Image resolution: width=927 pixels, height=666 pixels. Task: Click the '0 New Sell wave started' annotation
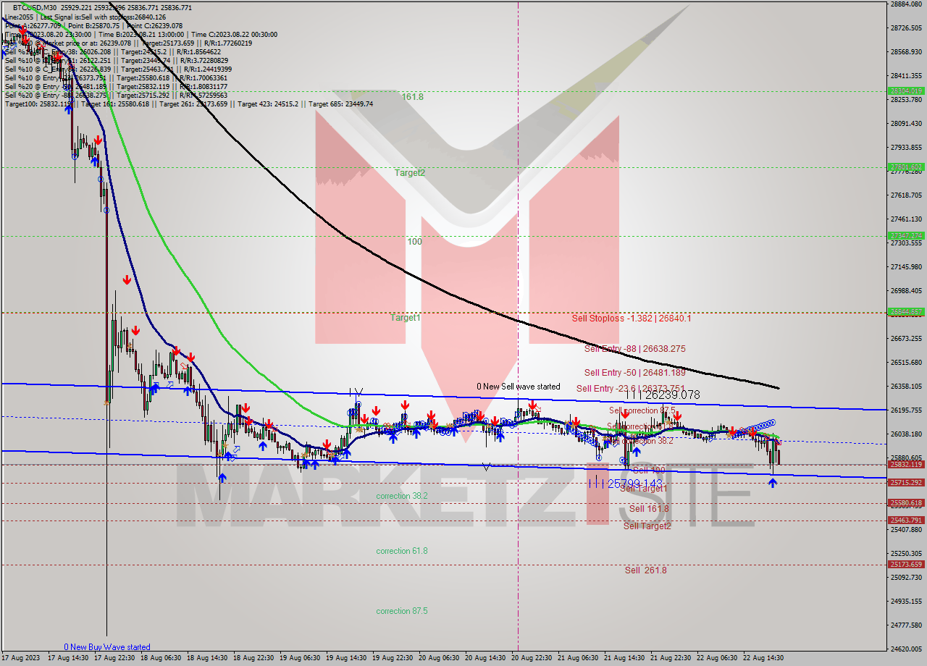518,387
